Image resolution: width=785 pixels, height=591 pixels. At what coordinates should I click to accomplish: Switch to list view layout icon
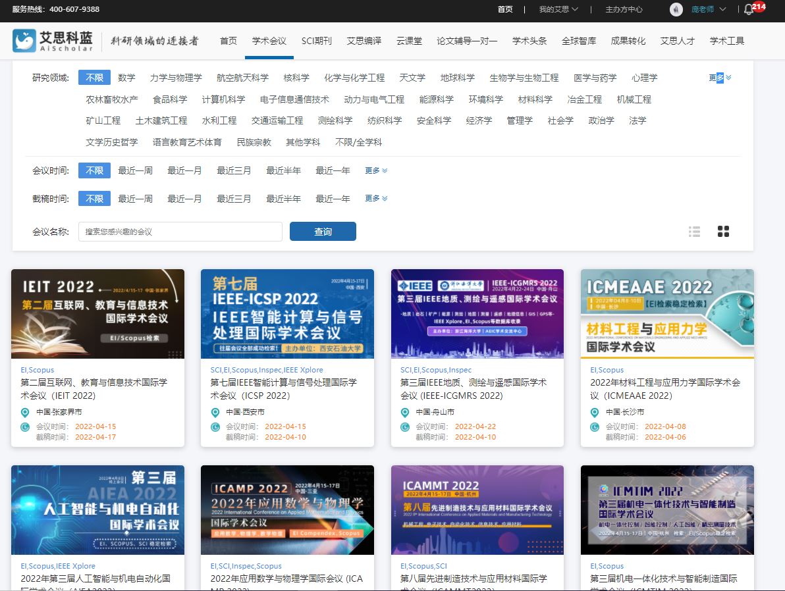[x=694, y=231]
